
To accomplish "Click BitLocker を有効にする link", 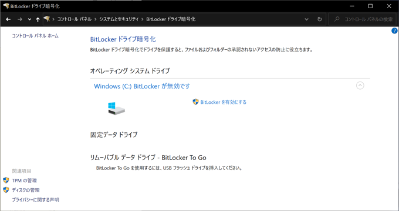I will pyautogui.click(x=224, y=102).
